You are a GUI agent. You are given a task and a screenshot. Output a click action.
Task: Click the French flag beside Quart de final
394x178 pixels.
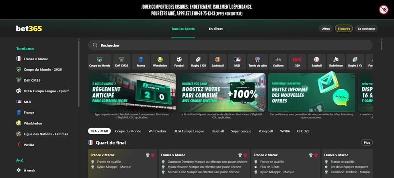click(91, 143)
